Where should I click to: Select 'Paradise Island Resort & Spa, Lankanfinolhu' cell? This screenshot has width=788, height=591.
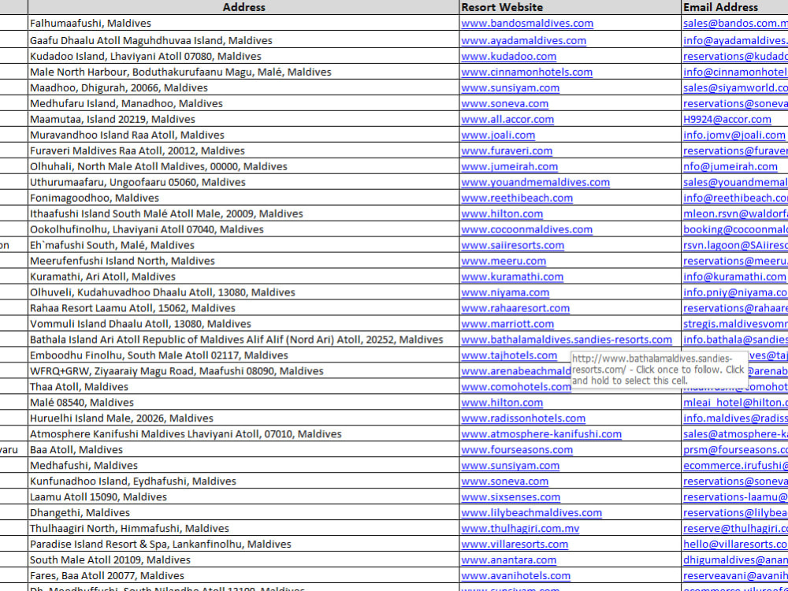(243, 545)
